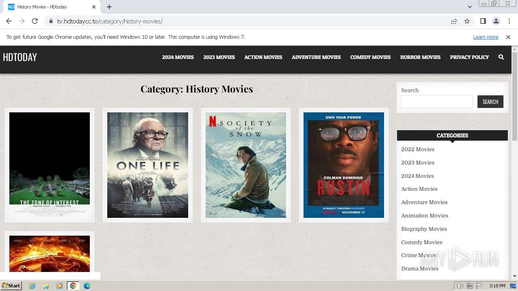
Task: Reload the current page
Action: [35, 21]
